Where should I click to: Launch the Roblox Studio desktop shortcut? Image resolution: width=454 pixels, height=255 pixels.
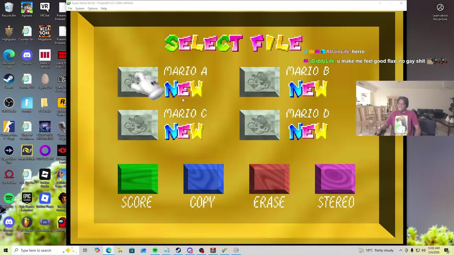pos(45,178)
